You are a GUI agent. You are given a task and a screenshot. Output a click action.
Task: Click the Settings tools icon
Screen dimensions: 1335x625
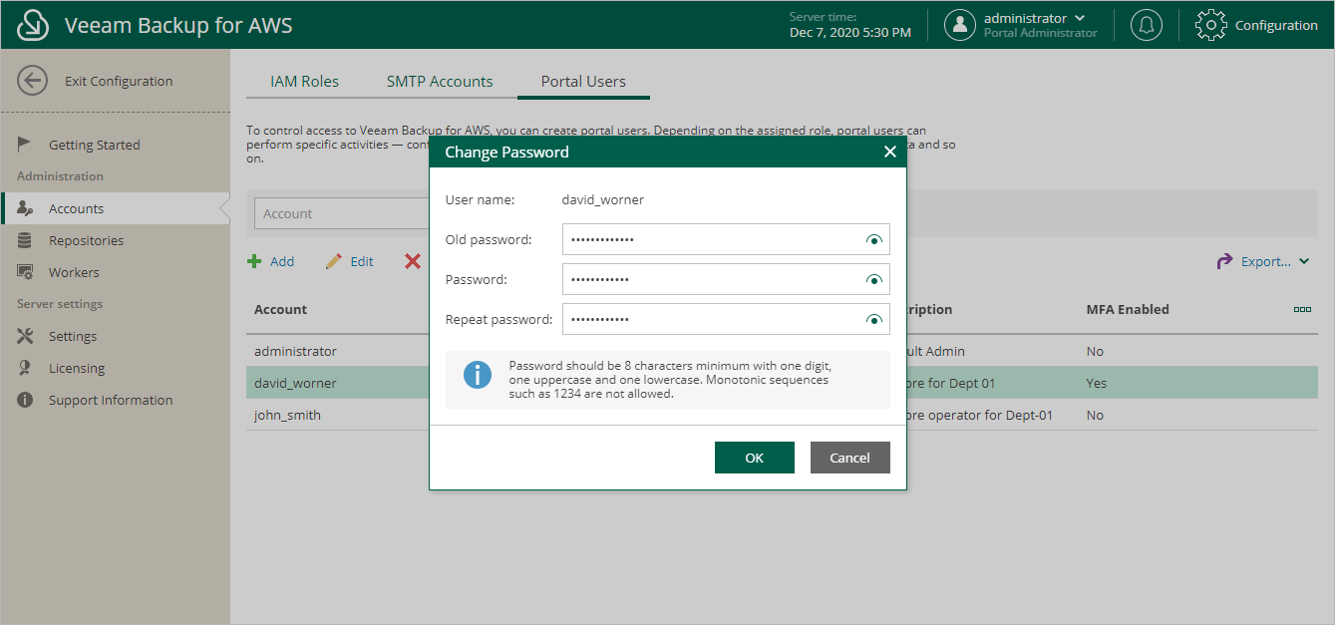(26, 336)
